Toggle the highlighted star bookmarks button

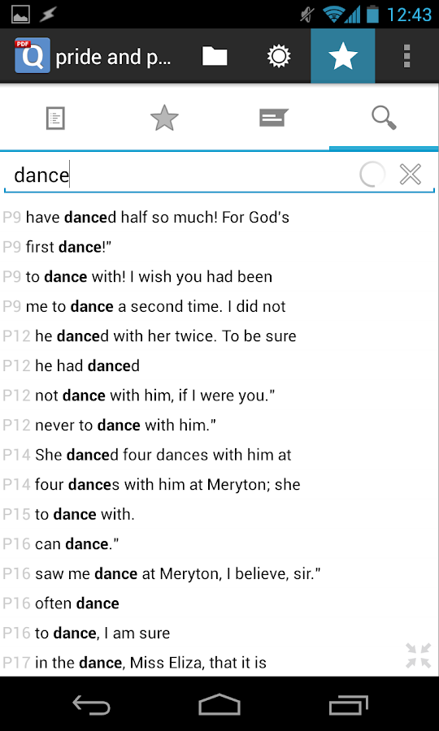coord(343,56)
